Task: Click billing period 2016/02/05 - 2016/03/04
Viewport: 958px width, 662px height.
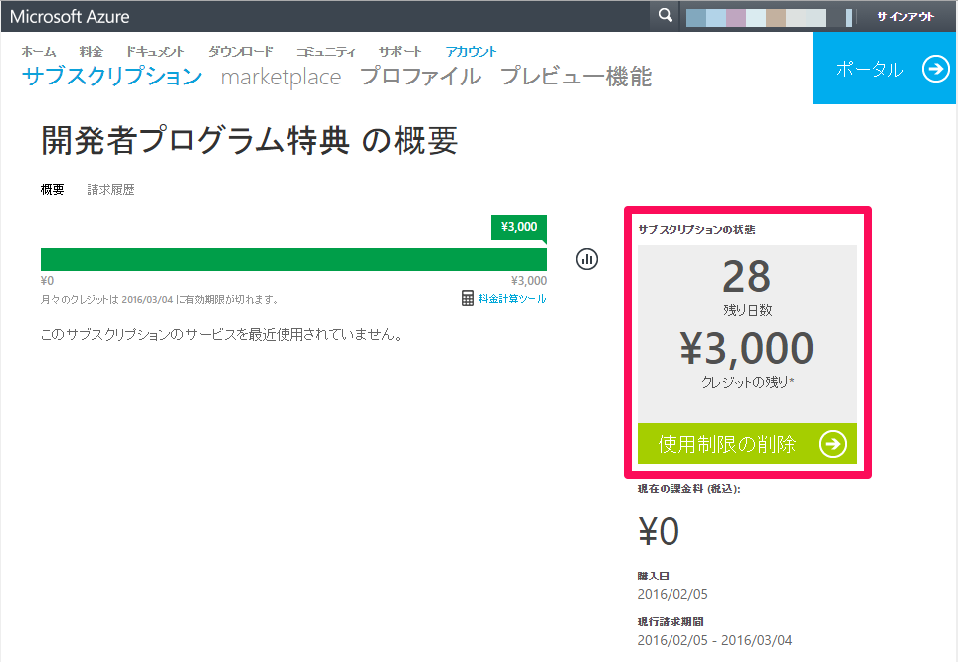Action: pyautogui.click(x=714, y=640)
